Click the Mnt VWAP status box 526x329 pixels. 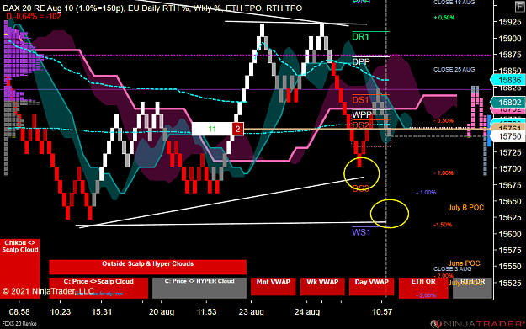pos(274,286)
